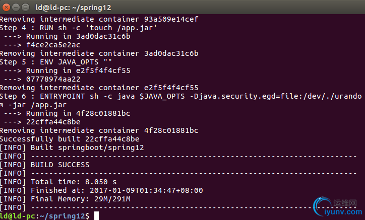The image size is (365, 220).
Task: Click container ID 93a509e14cef
Action: coord(171,19)
